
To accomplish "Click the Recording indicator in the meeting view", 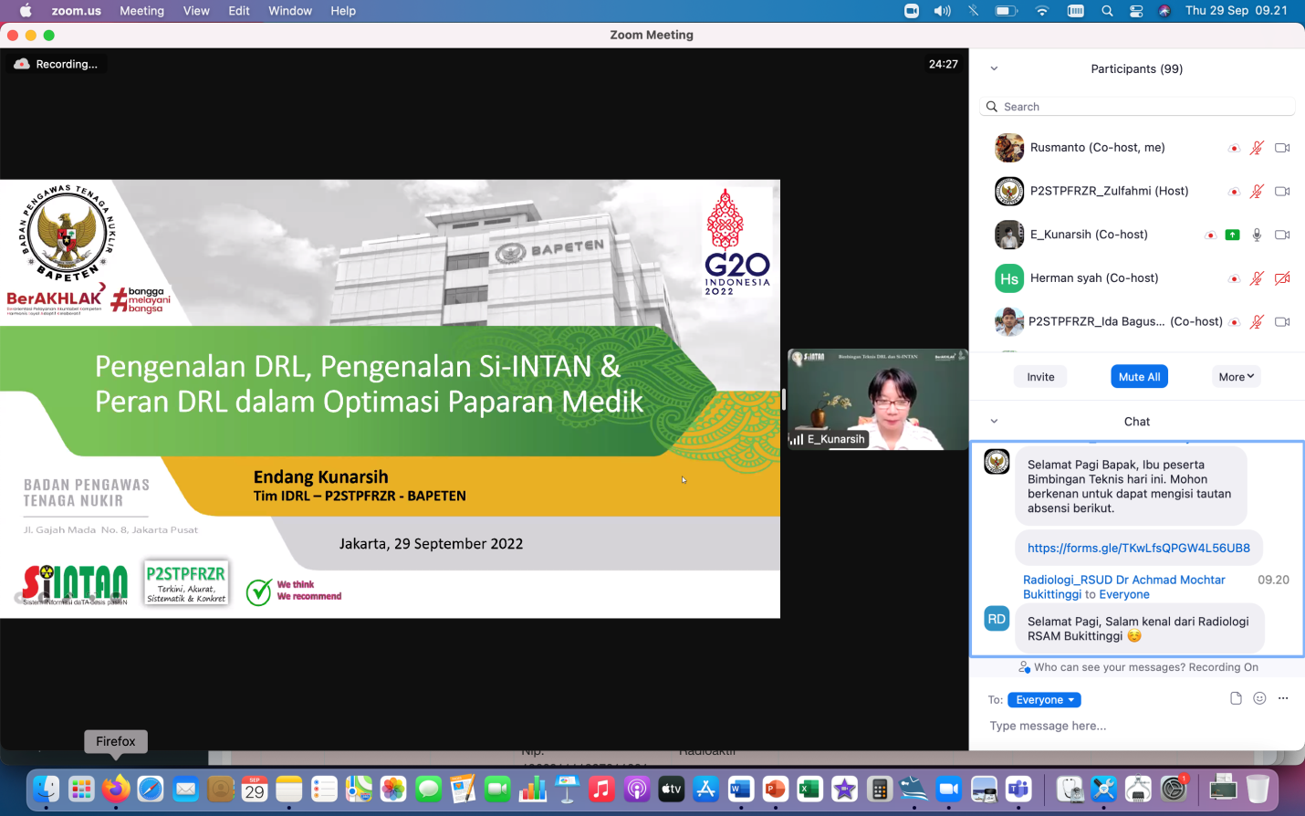I will coord(56,64).
